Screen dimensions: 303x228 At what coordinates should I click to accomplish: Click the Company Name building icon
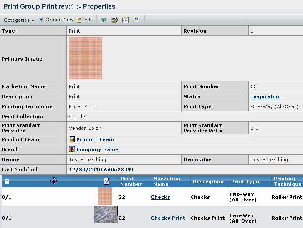(72, 149)
